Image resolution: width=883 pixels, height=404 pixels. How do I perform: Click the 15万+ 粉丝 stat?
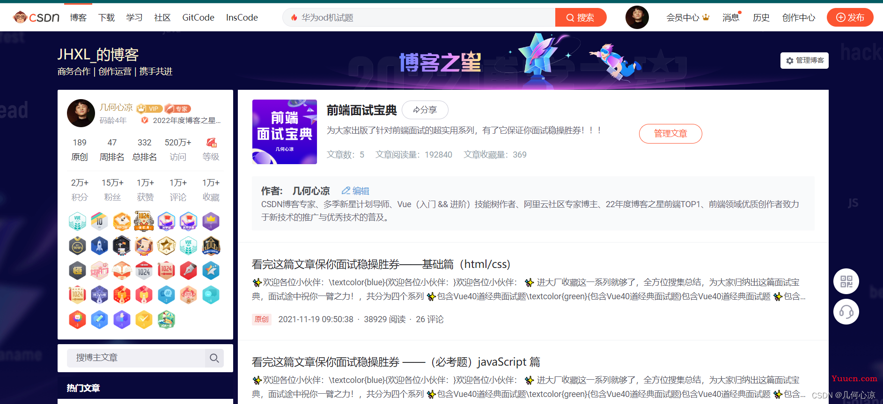coord(112,190)
